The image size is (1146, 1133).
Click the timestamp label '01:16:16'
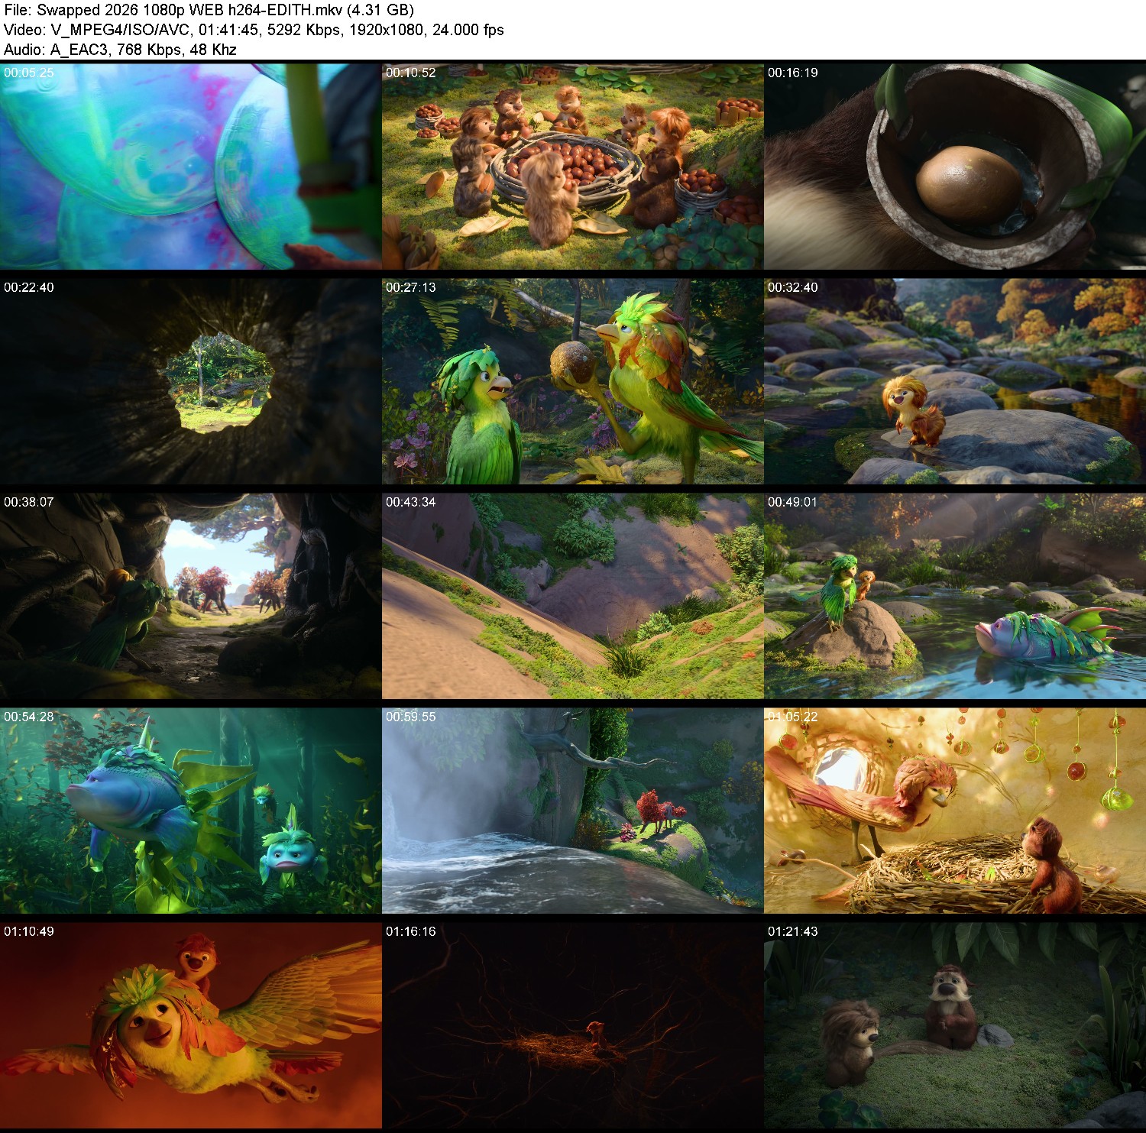point(411,931)
